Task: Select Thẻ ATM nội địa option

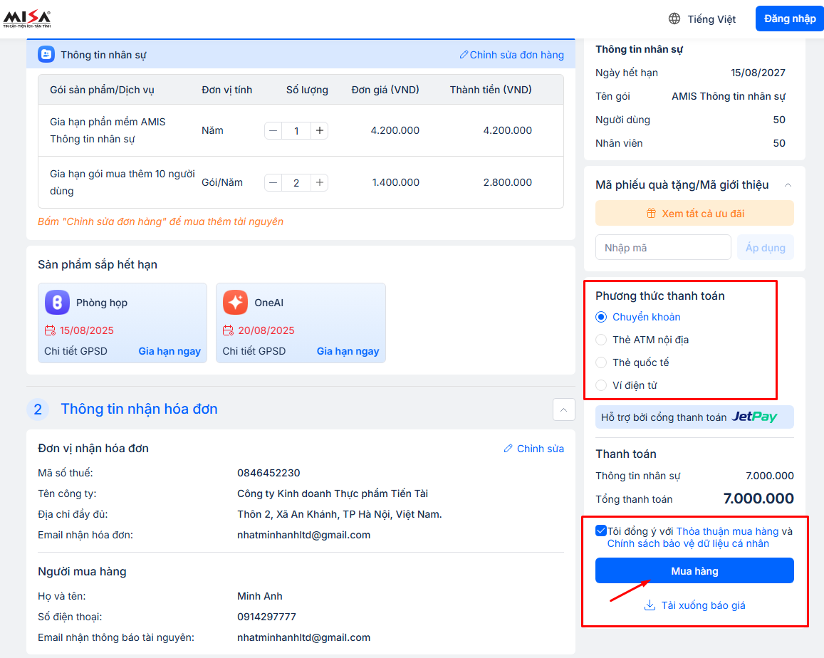Action: click(601, 340)
